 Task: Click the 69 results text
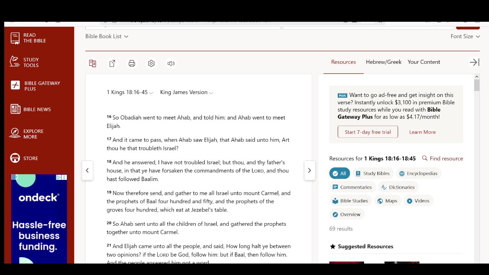coord(341,229)
